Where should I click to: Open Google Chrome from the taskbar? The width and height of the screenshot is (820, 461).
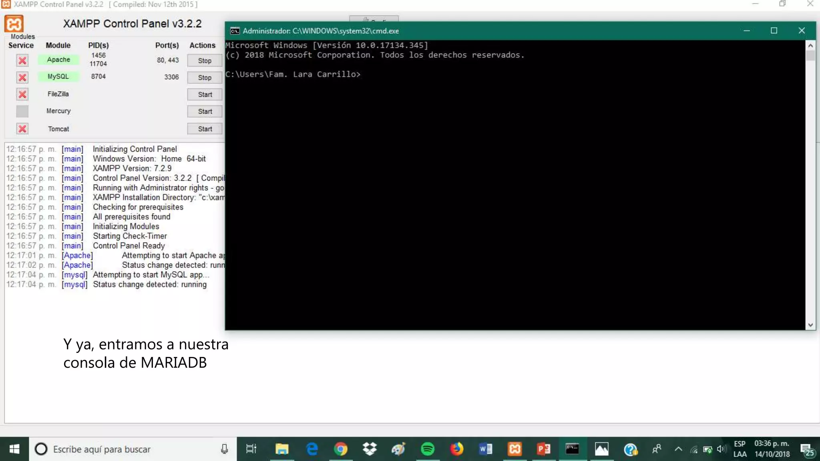point(340,449)
